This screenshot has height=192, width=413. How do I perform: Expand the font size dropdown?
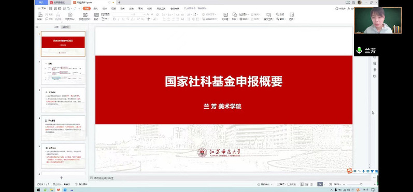(139, 14)
